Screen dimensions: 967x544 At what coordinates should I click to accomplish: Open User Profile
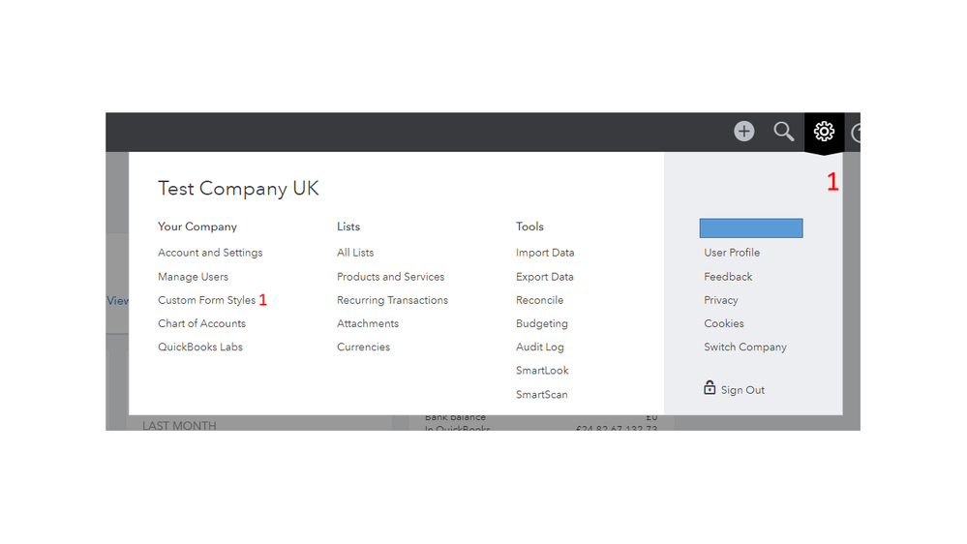[x=732, y=253]
